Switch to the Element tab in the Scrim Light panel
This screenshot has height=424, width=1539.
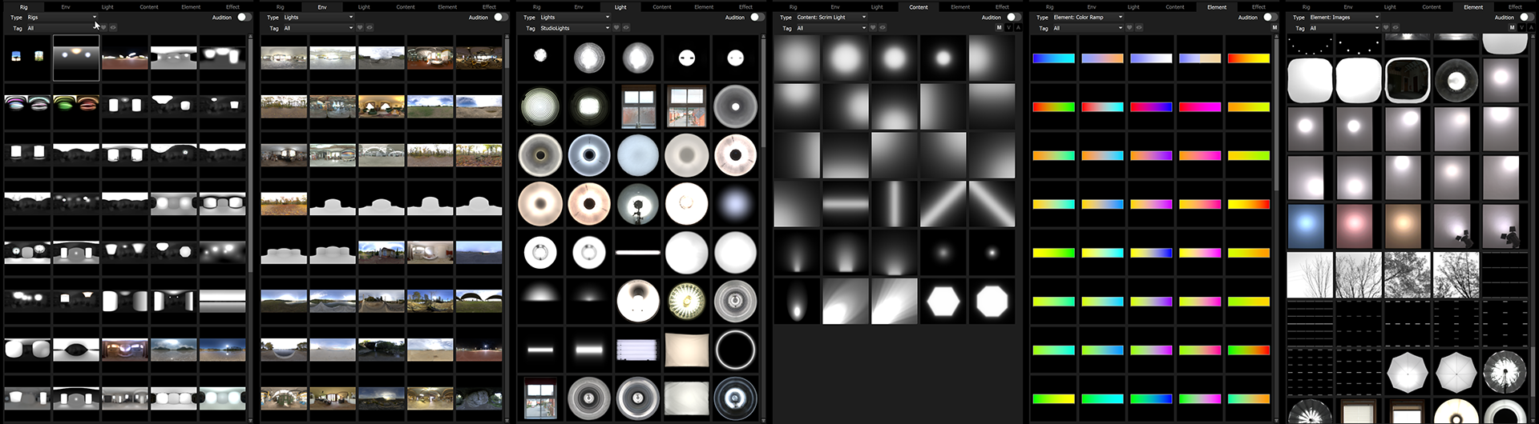point(960,6)
